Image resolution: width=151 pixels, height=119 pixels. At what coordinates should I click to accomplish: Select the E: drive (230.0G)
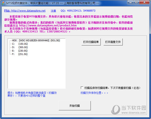point(20,51)
